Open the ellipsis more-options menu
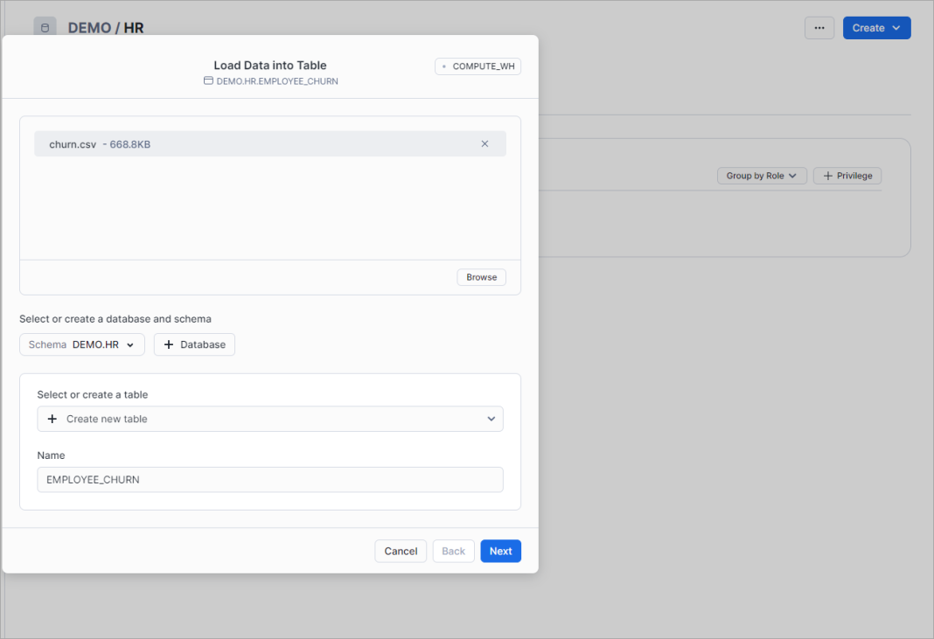Image resolution: width=934 pixels, height=639 pixels. 819,27
